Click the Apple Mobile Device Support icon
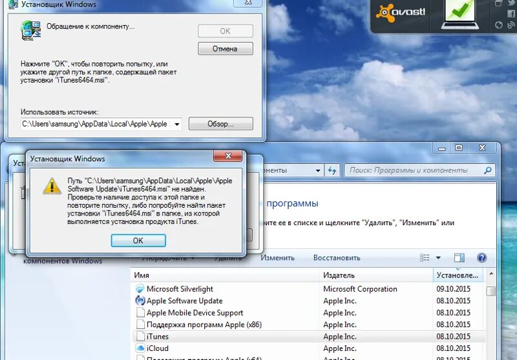 click(x=140, y=312)
